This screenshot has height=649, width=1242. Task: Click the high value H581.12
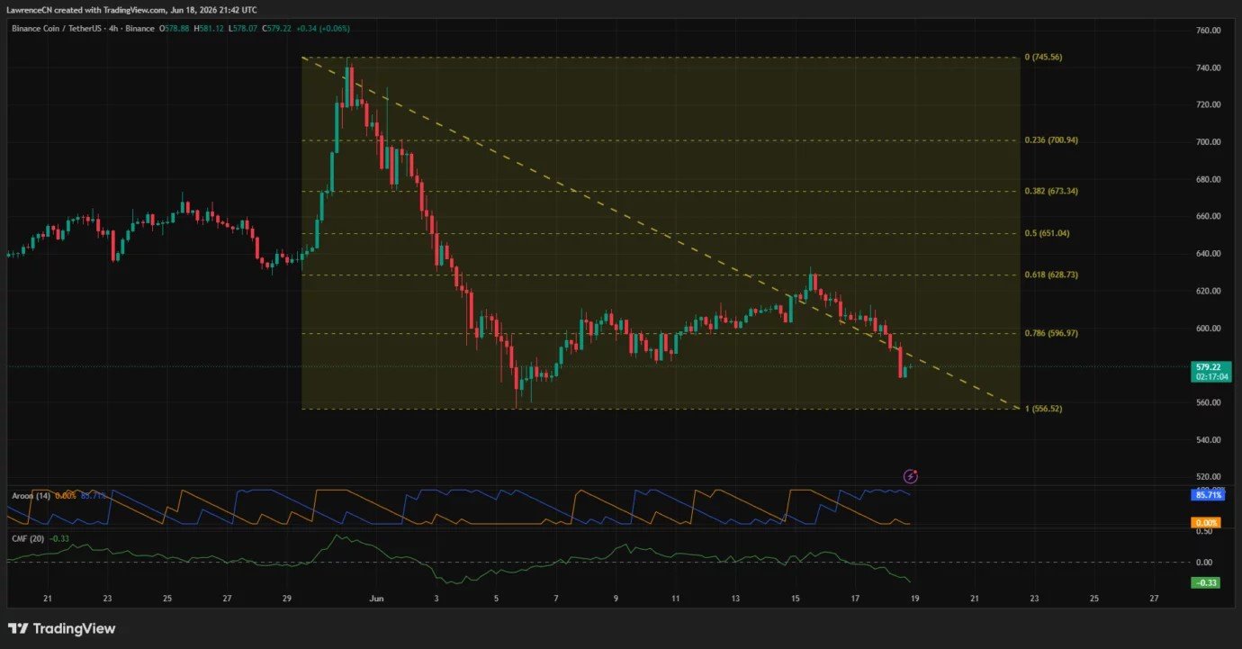pyautogui.click(x=209, y=29)
